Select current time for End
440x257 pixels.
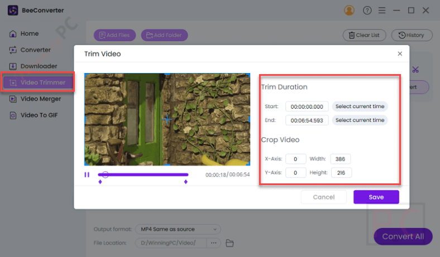coord(360,120)
